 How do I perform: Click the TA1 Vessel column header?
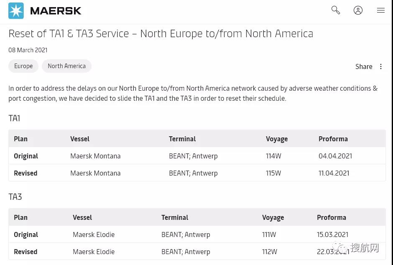point(80,139)
